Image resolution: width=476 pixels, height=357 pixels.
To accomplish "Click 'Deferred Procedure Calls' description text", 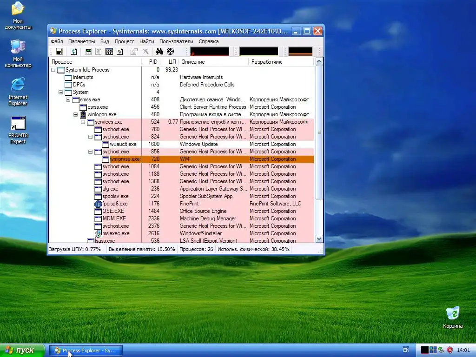I will click(207, 85).
